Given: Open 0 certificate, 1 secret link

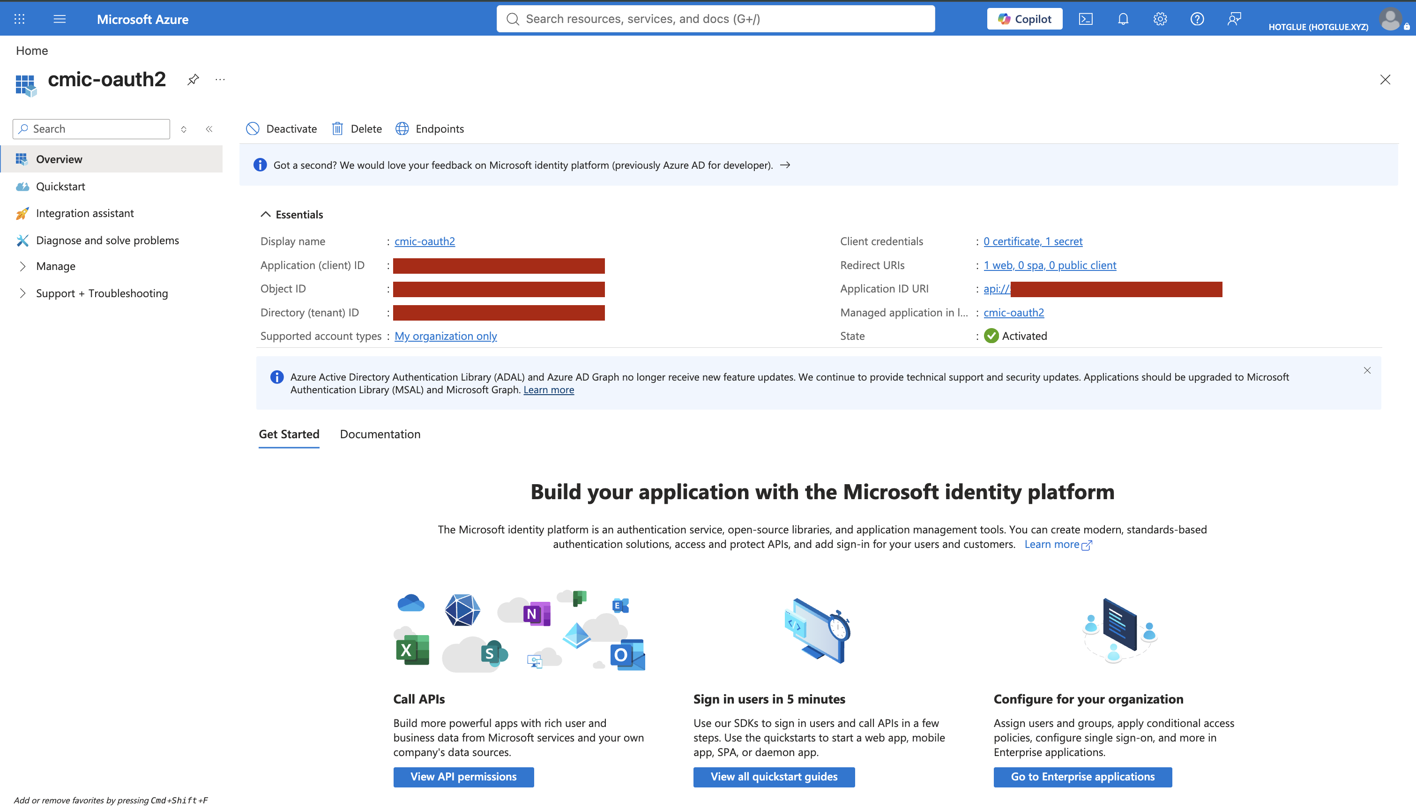Looking at the screenshot, I should click(x=1033, y=241).
